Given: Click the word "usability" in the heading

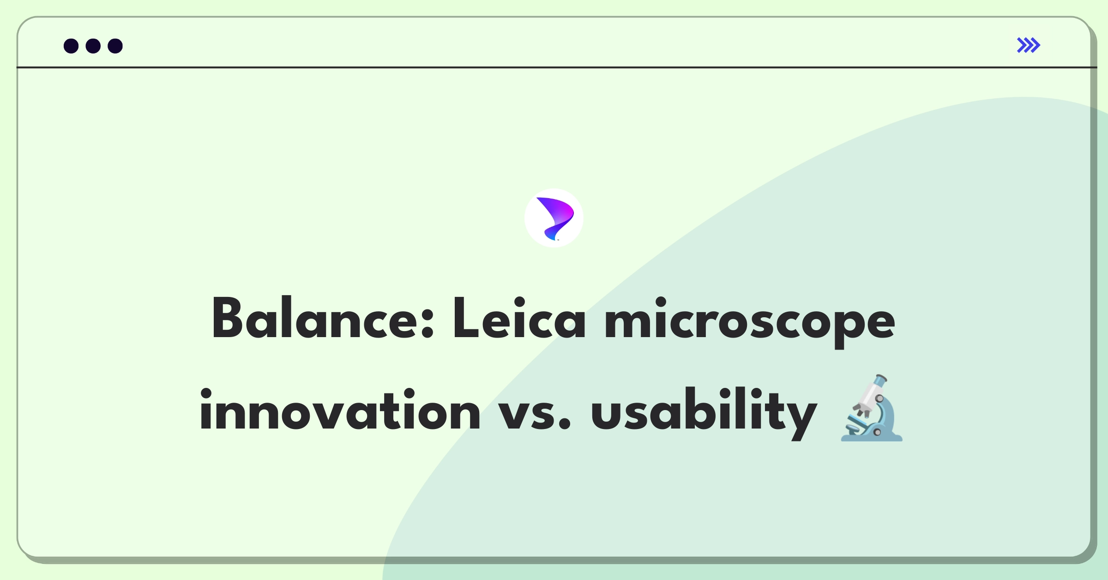Looking at the screenshot, I should 704,413.
